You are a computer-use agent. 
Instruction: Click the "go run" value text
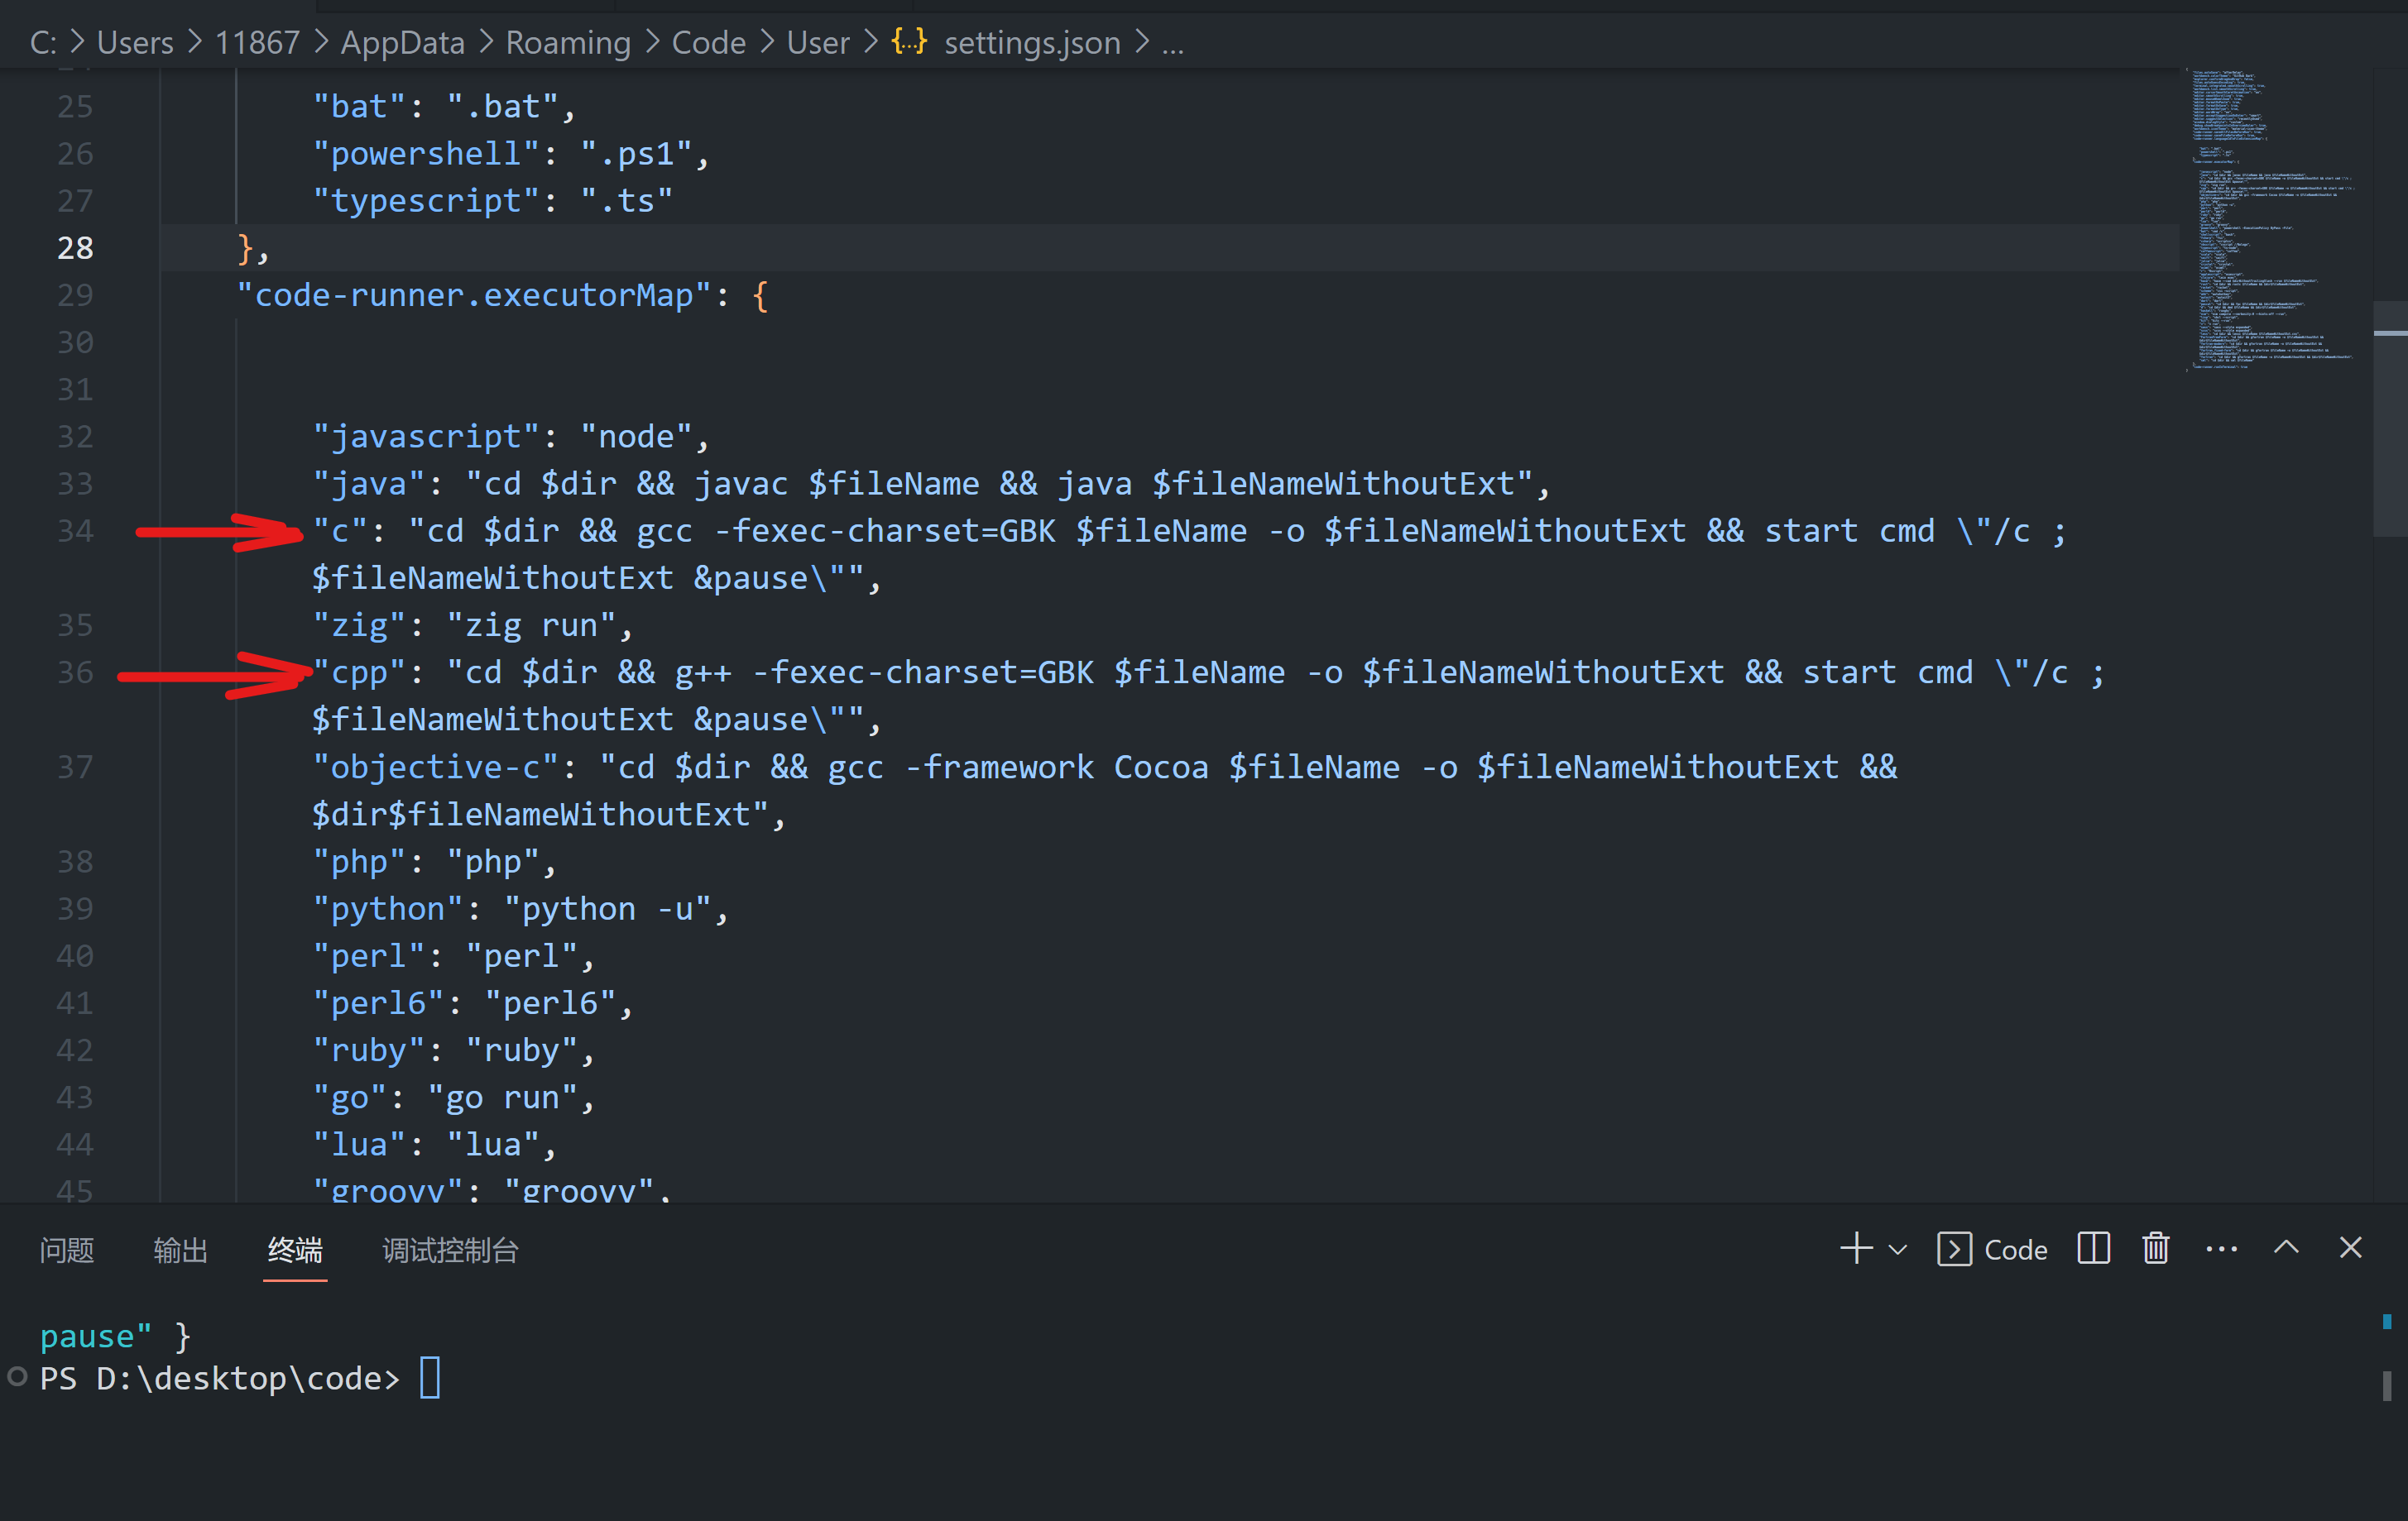pos(502,1098)
